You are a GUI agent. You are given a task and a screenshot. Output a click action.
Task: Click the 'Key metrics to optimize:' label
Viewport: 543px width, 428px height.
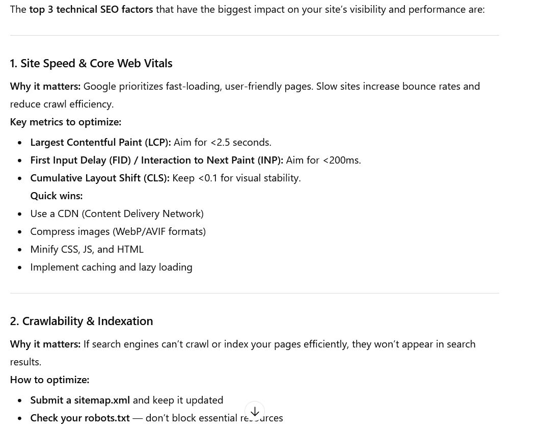point(65,121)
